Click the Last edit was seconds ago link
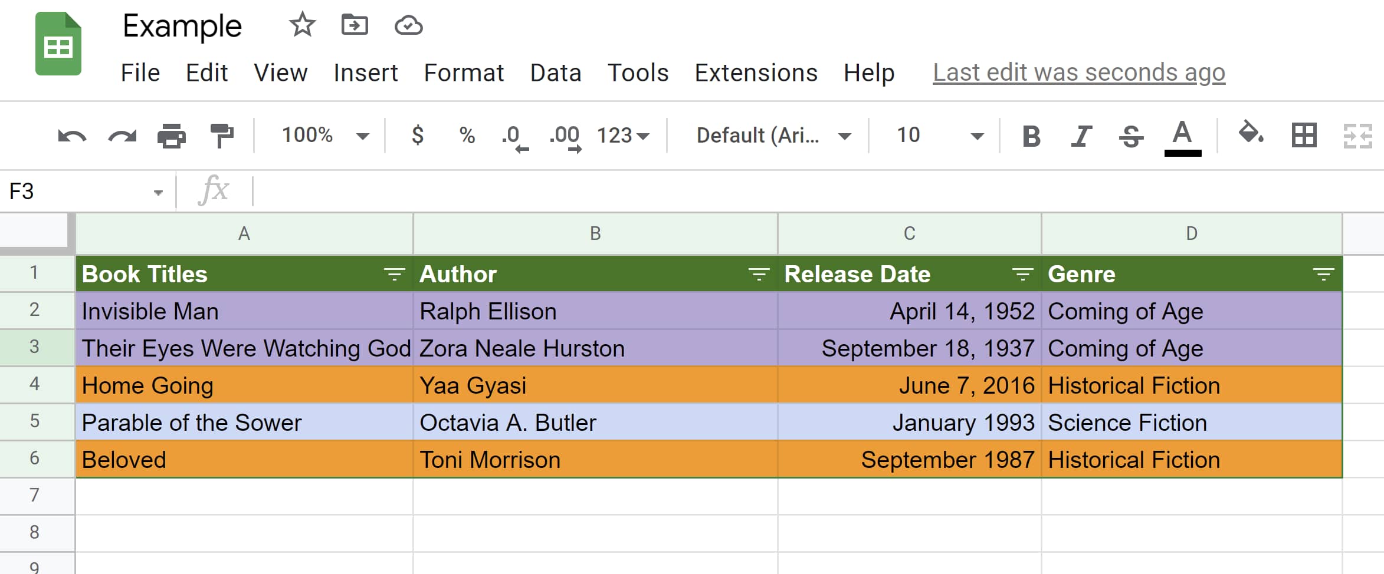This screenshot has width=1384, height=574. click(1078, 72)
